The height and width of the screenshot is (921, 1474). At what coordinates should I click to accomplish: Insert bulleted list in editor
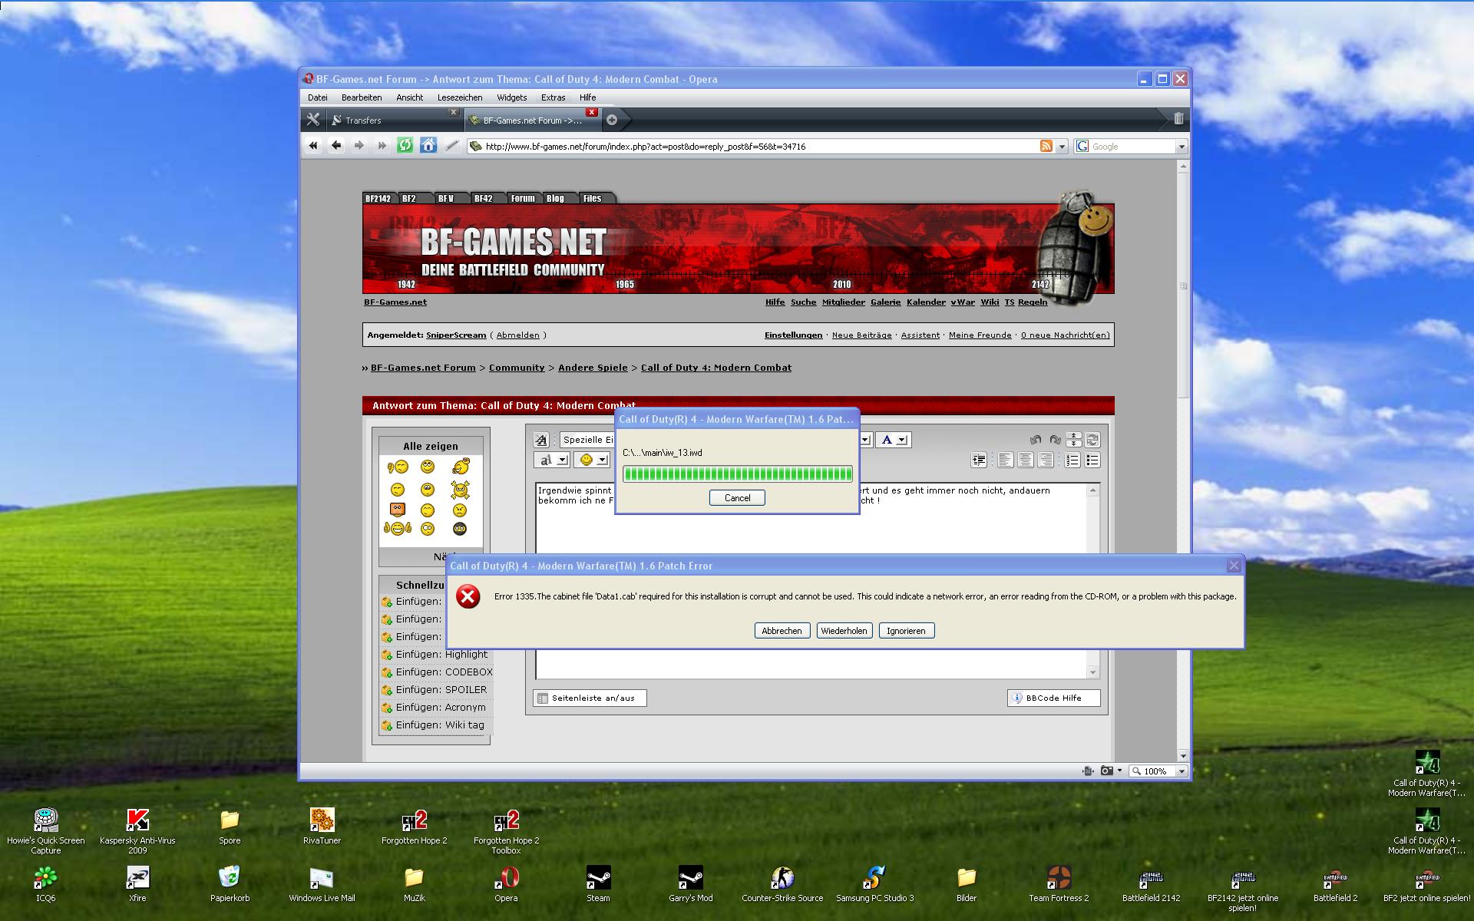(x=1092, y=460)
